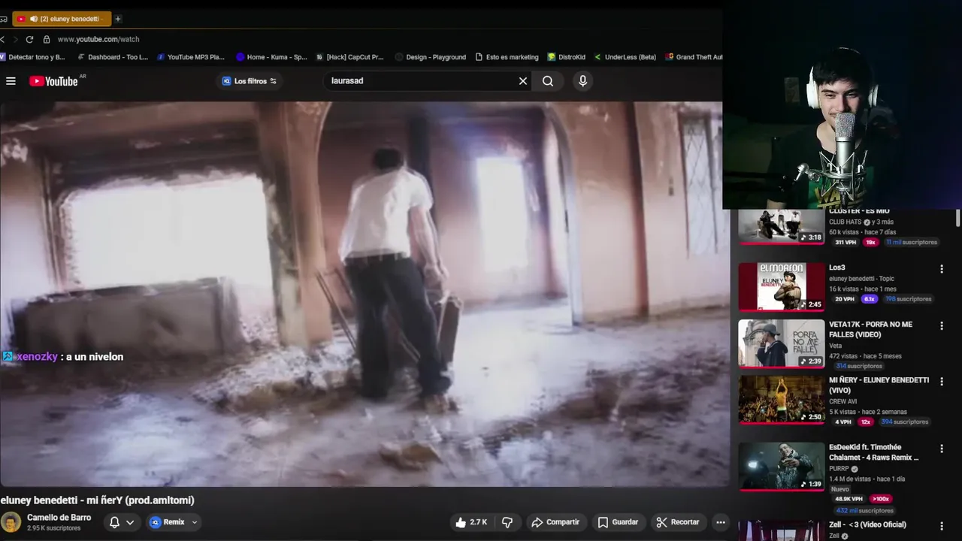Go to the YouTube home logo
Image resolution: width=962 pixels, height=541 pixels.
(x=53, y=81)
